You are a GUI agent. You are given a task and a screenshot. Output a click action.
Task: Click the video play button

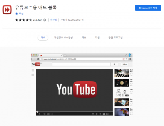tap(40, 114)
